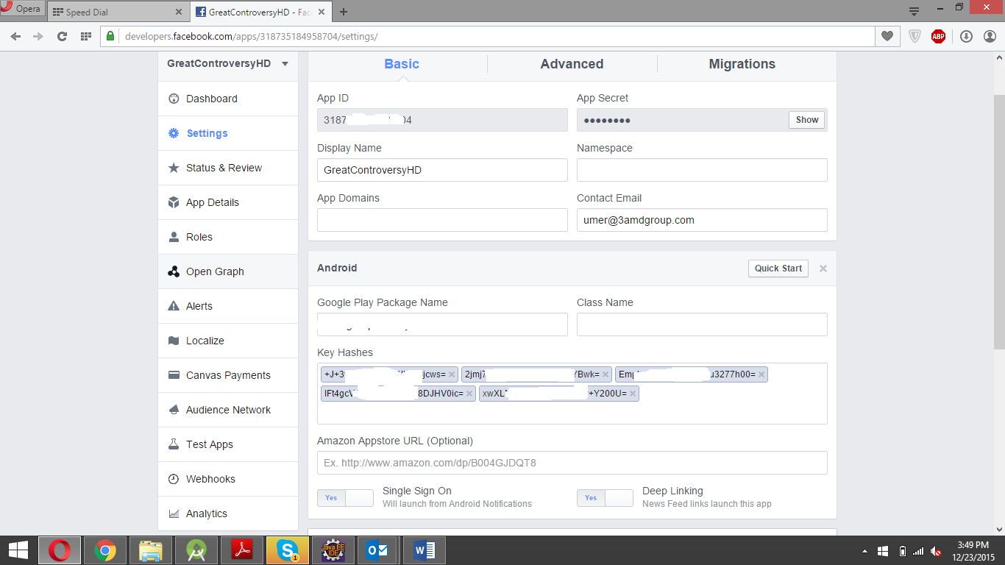Image resolution: width=1005 pixels, height=565 pixels.
Task: Open the Dashboard sidebar item
Action: click(x=228, y=99)
